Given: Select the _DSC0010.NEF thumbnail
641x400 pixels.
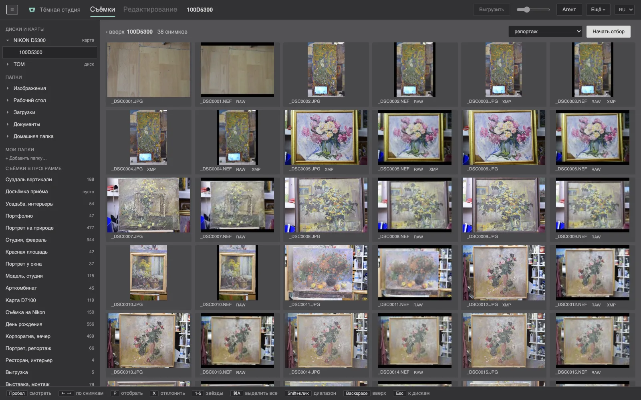Looking at the screenshot, I should point(237,273).
